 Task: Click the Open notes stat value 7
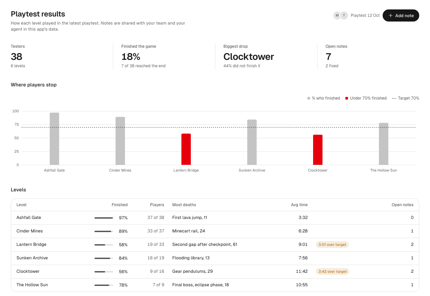coord(328,57)
